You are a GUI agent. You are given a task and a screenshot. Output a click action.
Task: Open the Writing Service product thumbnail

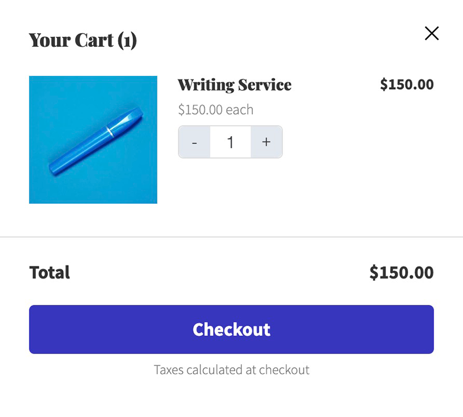click(93, 140)
